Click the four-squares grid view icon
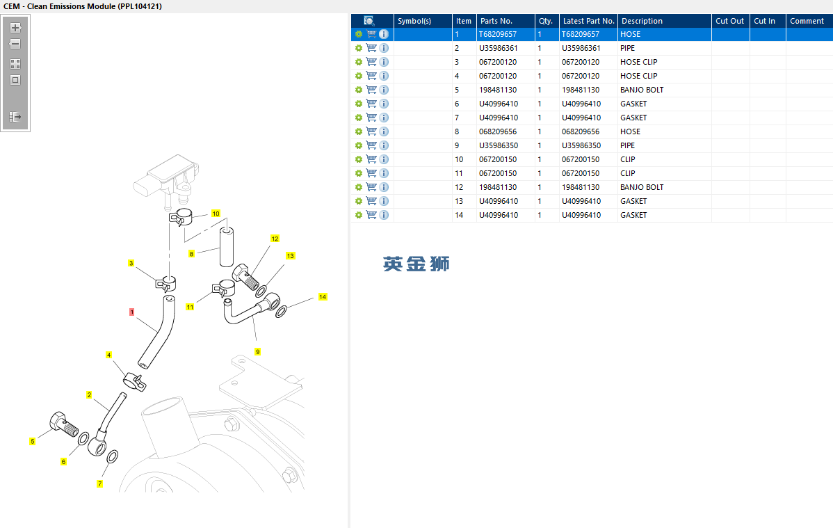Image resolution: width=833 pixels, height=528 pixels. tap(15, 64)
